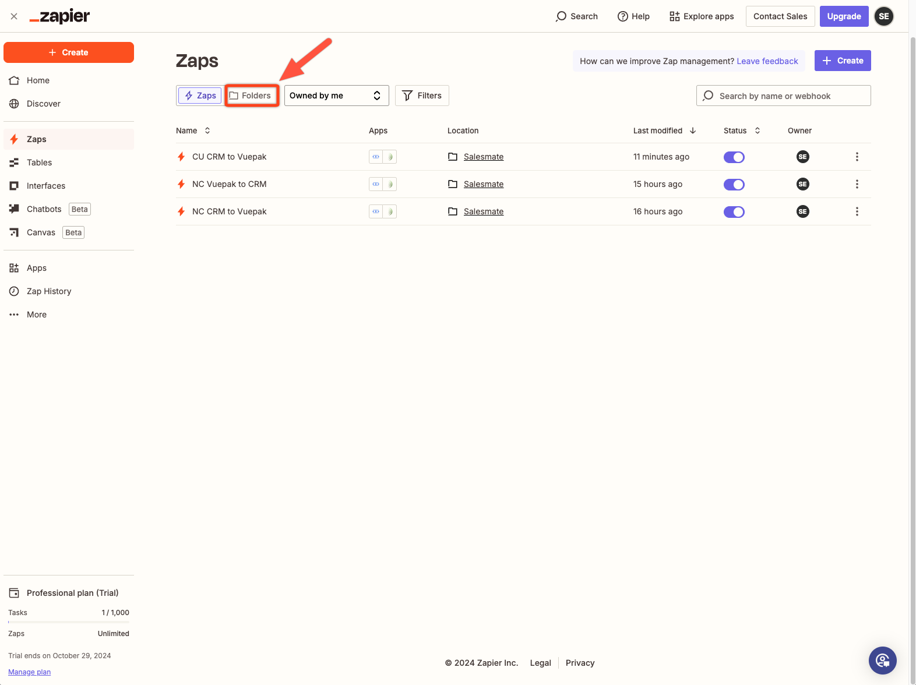The width and height of the screenshot is (916, 685).
Task: Click the Tasks usage progress bar
Action: (x=69, y=622)
